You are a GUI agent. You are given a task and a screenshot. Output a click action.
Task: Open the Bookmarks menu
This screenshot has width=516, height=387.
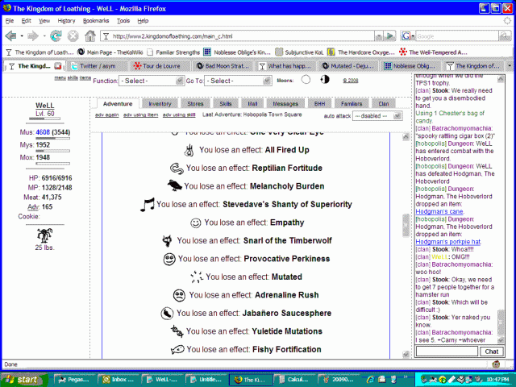(x=96, y=20)
